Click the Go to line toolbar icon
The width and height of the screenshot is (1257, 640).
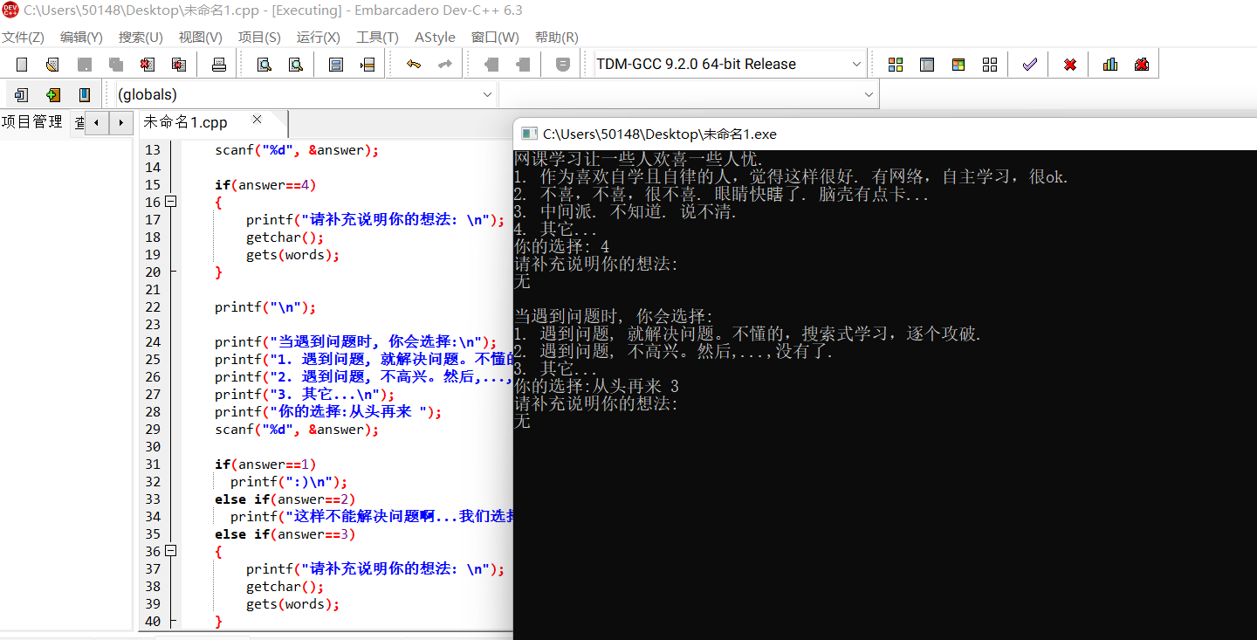(x=367, y=65)
